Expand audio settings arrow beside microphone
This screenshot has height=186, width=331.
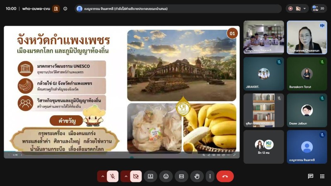(x=103, y=176)
